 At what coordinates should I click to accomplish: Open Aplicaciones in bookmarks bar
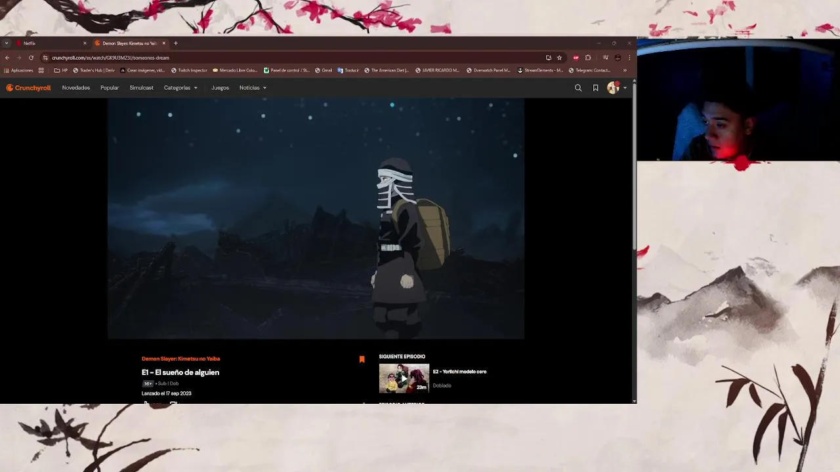[x=18, y=70]
